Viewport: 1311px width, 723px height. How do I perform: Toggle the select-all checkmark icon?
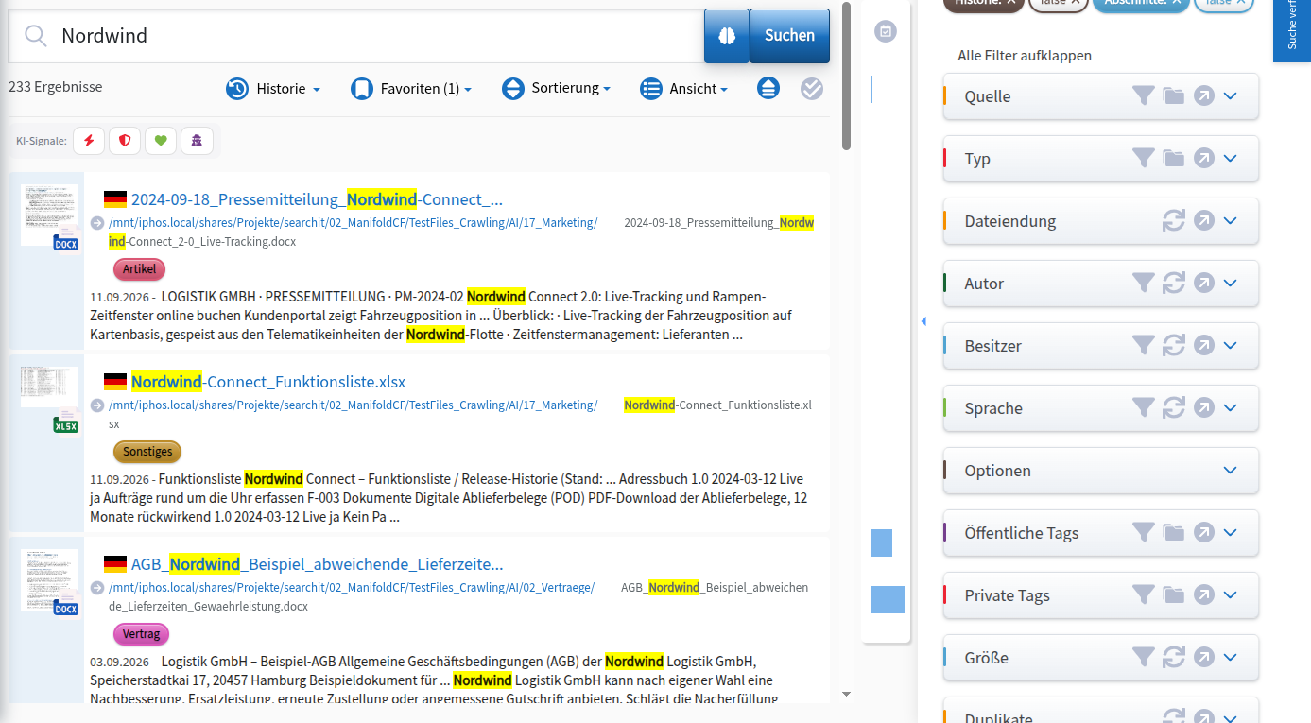click(812, 89)
